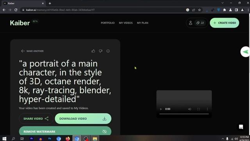Select the Kaiber browser tab
Viewport: 250px width, 141px height.
(23, 4)
